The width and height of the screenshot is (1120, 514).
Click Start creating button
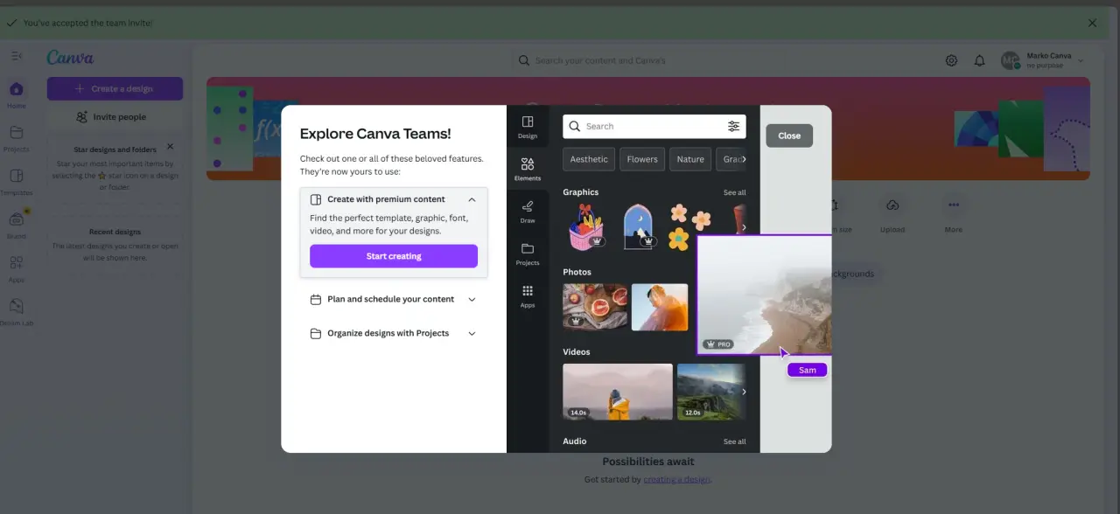coord(394,256)
